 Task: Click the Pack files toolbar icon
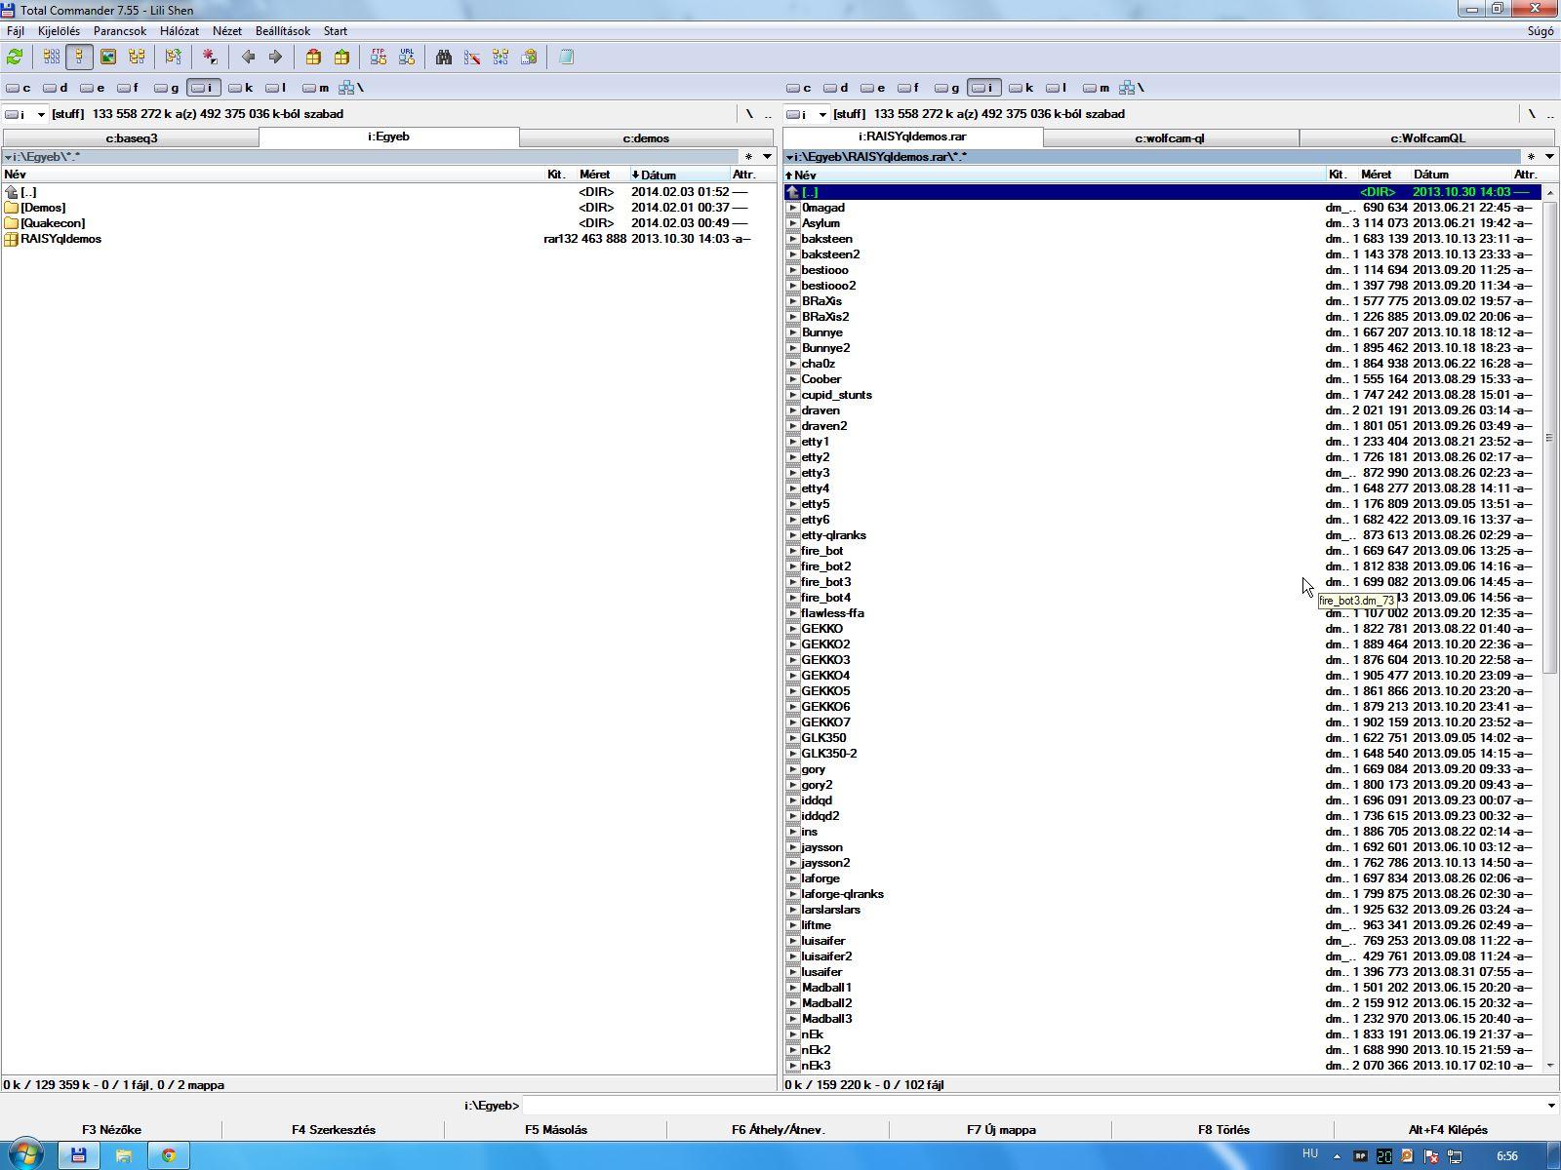(313, 58)
